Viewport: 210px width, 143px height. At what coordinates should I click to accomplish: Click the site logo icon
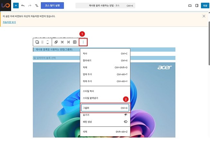(5, 5)
